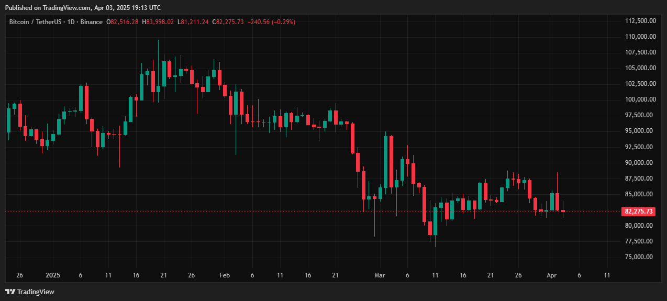Select the Apr marker on time axis
Image resolution: width=667 pixels, height=301 pixels.
pos(551,275)
